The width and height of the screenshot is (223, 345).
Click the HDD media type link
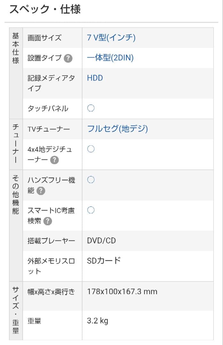(95, 78)
